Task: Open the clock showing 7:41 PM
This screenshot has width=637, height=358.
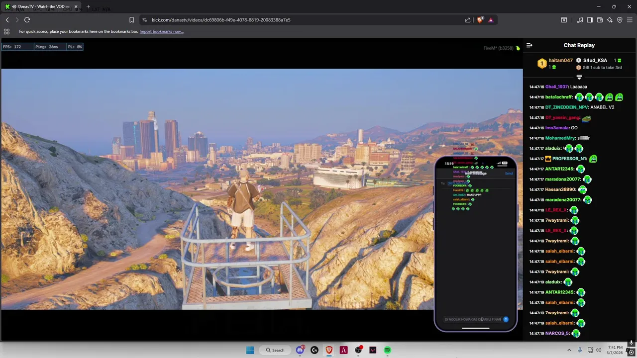Action: 615,350
